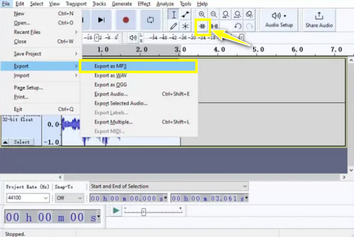The width and height of the screenshot is (354, 237).
Task: Select Export Multiple... entry
Action: coord(139,122)
